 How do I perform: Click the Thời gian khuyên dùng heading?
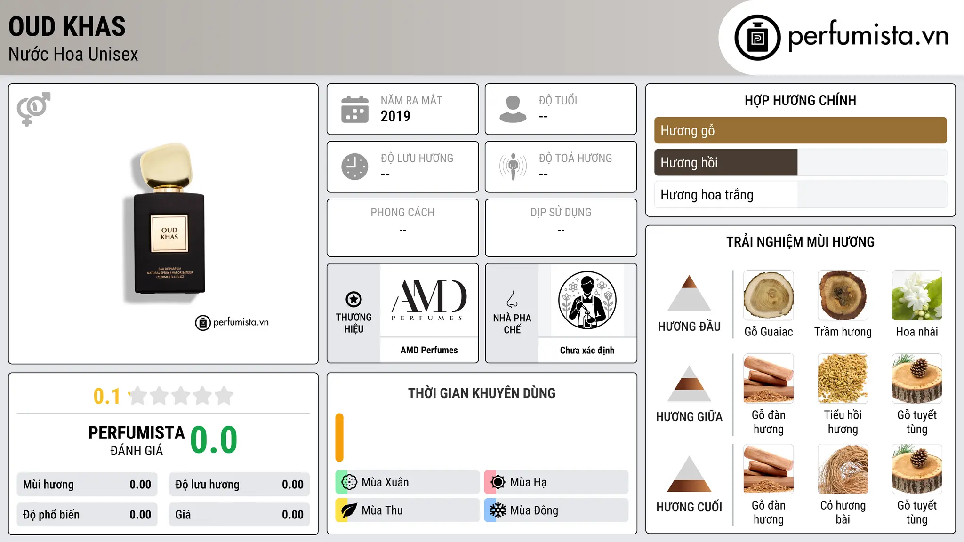tap(482, 393)
